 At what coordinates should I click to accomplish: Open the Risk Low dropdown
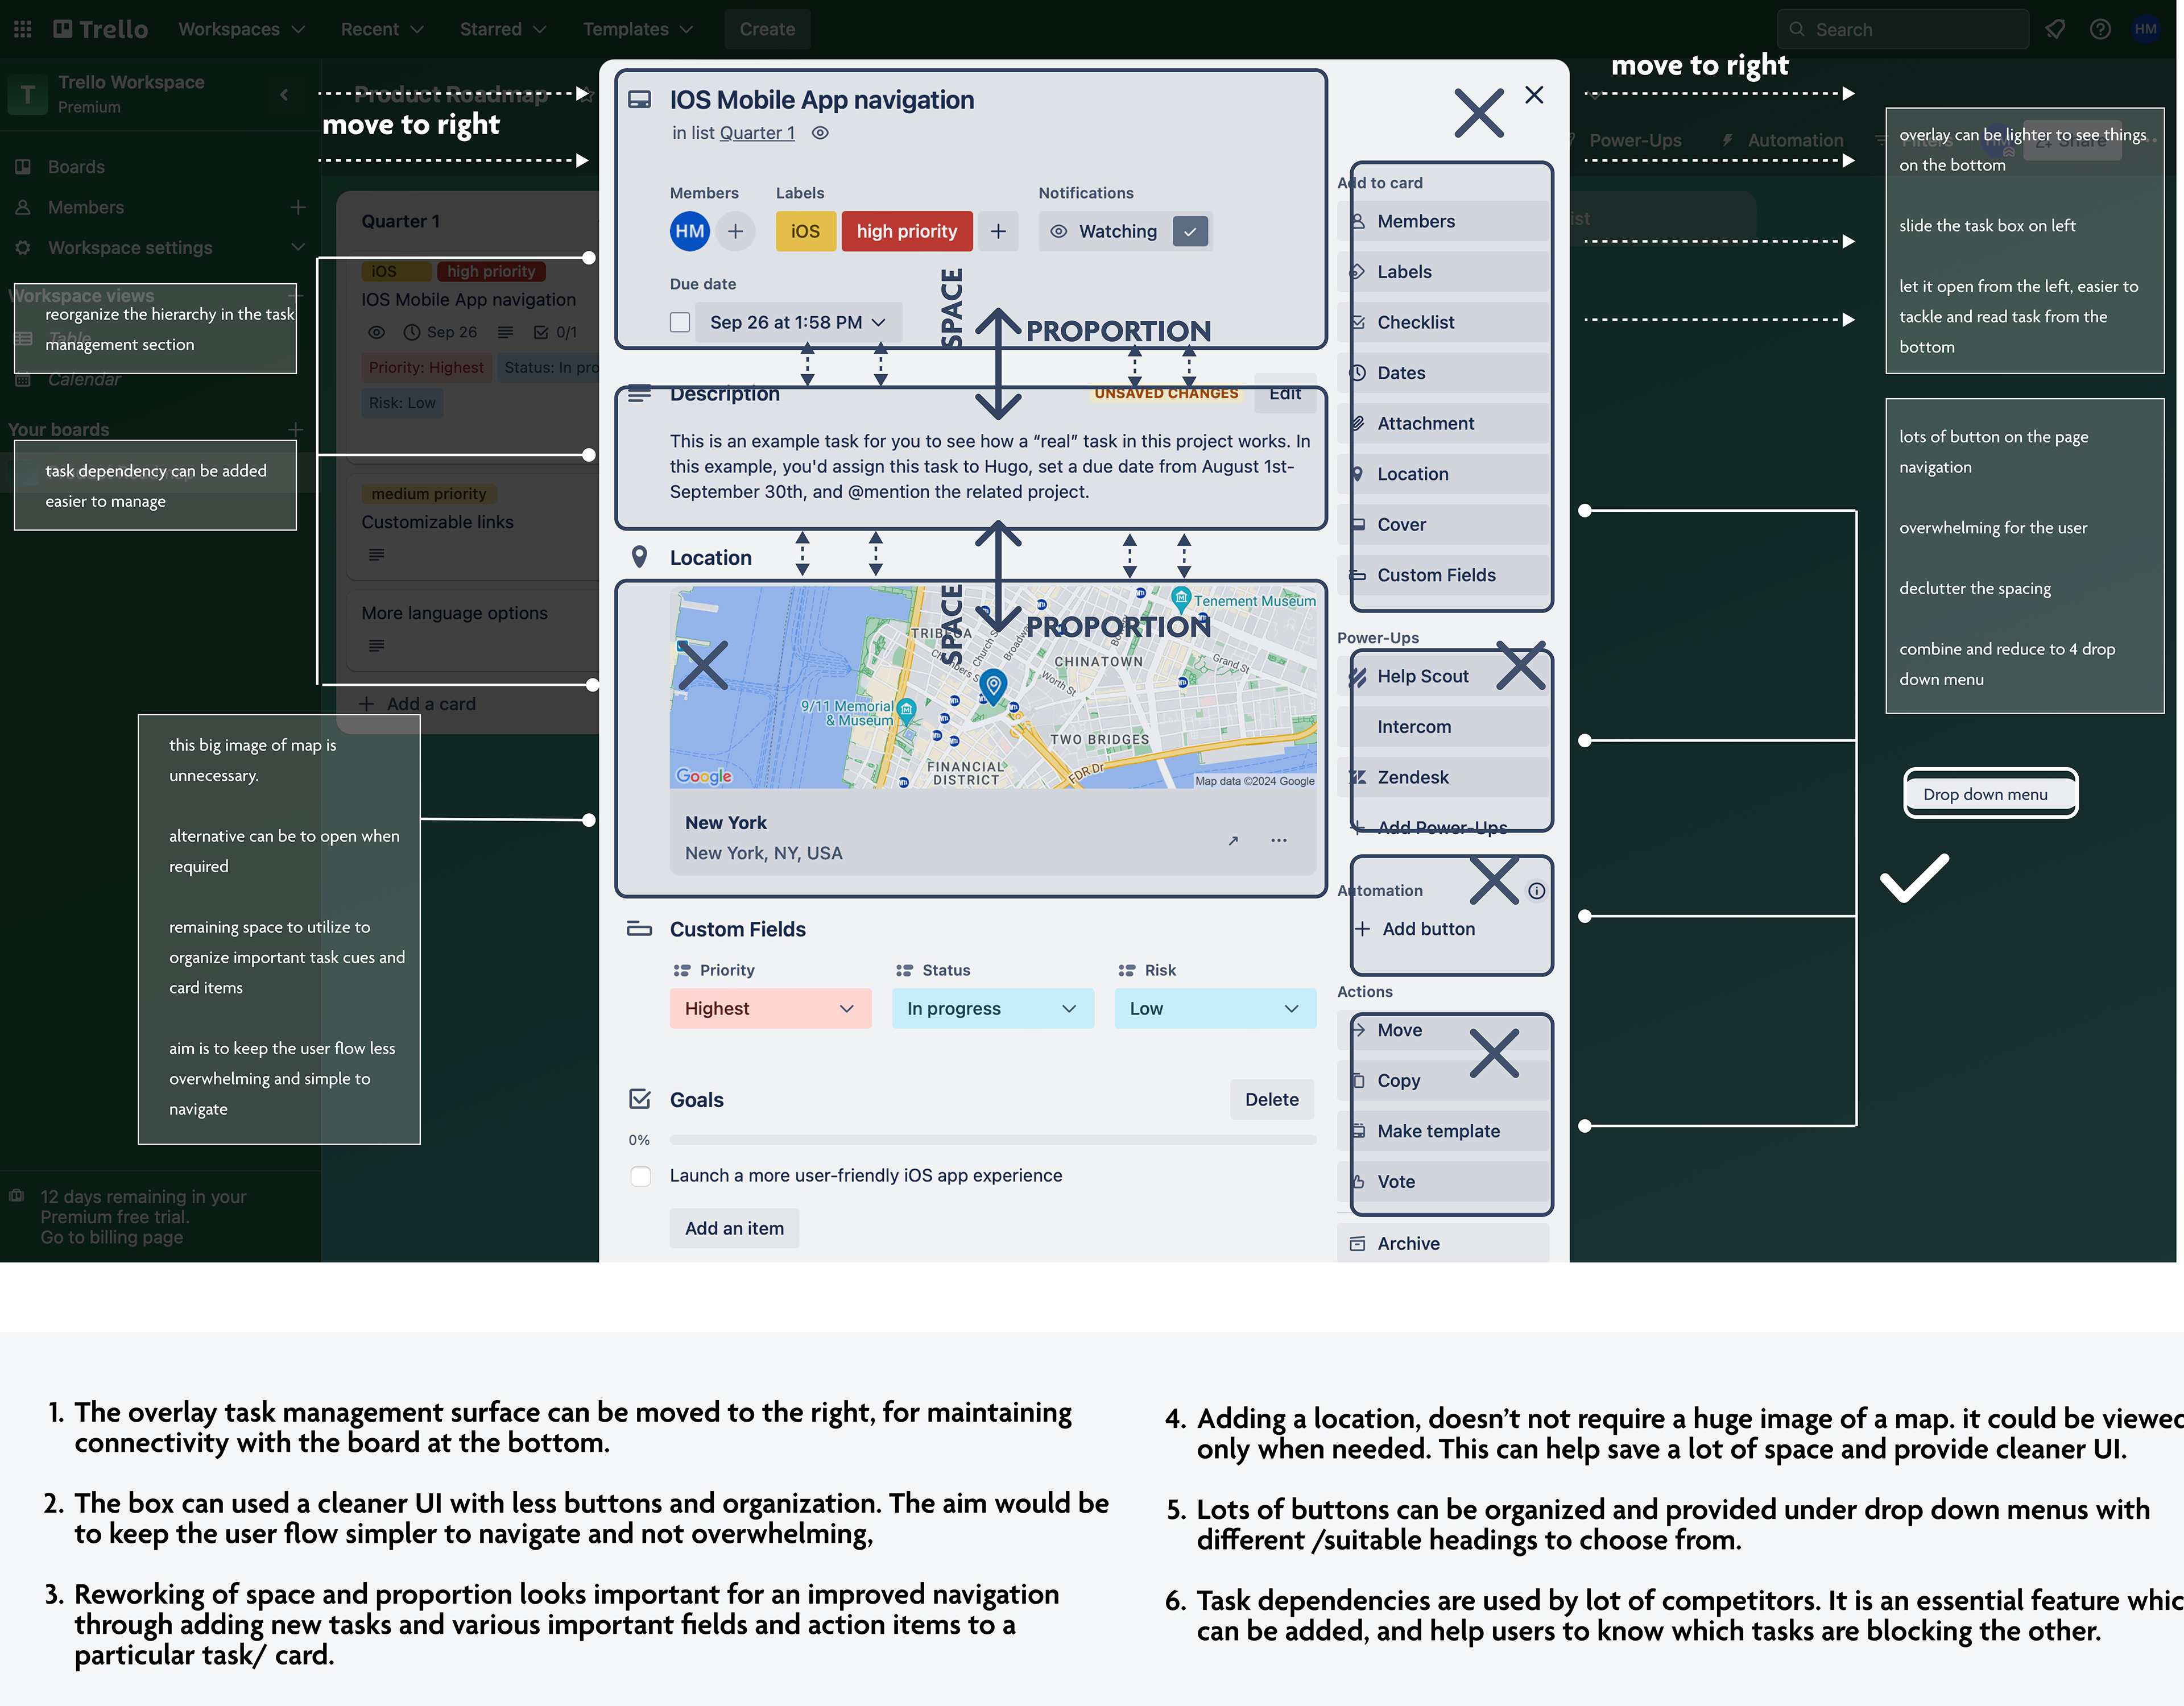pos(1215,1008)
